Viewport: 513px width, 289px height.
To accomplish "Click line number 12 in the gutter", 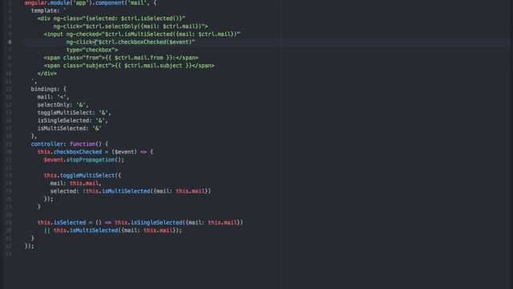I will 9,89.
